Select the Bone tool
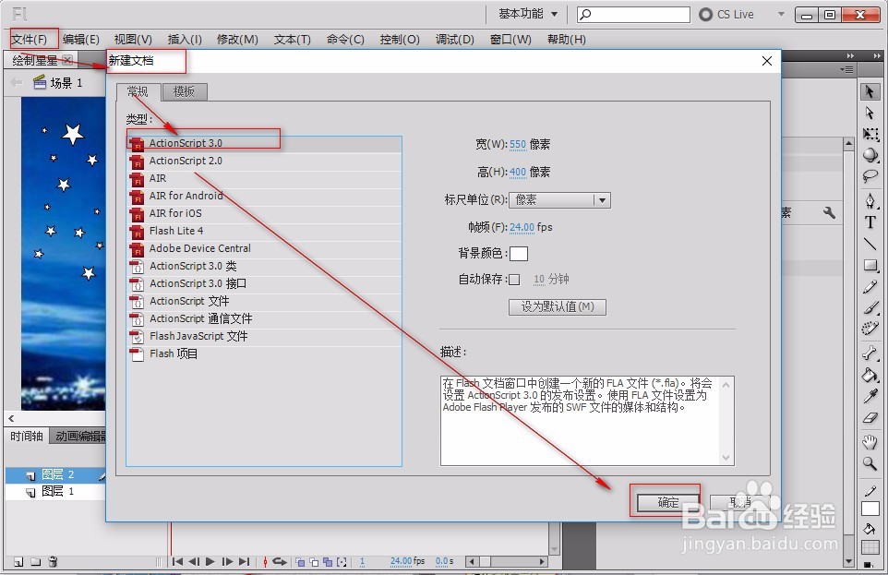This screenshot has height=575, width=888. click(x=870, y=353)
